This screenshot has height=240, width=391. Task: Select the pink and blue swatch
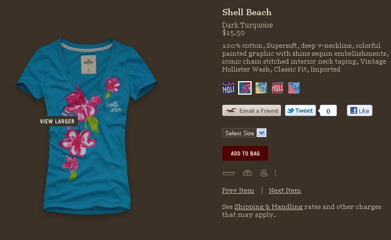point(294,88)
